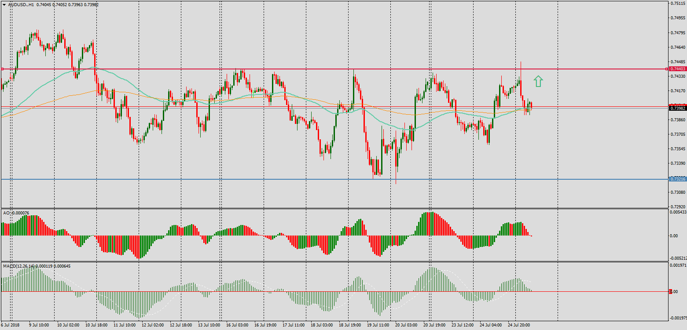Click the 0.73080 price scale label
The image size is (687, 330).
pyautogui.click(x=677, y=192)
